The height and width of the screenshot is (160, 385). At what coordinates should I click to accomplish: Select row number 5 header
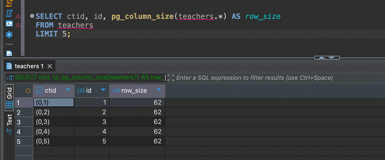click(x=24, y=141)
